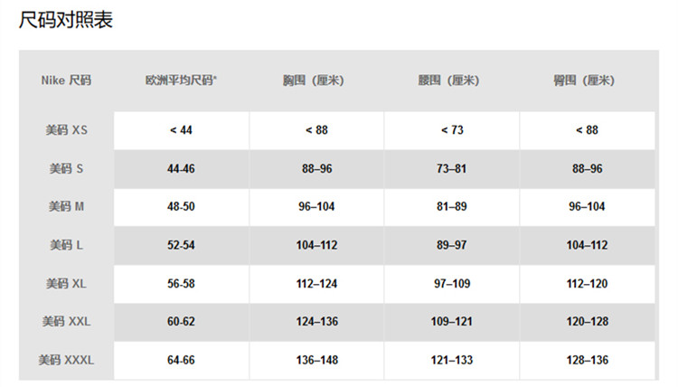The height and width of the screenshot is (387, 678).
Task: Click the 尺码对照表 heading
Action: 66,20
